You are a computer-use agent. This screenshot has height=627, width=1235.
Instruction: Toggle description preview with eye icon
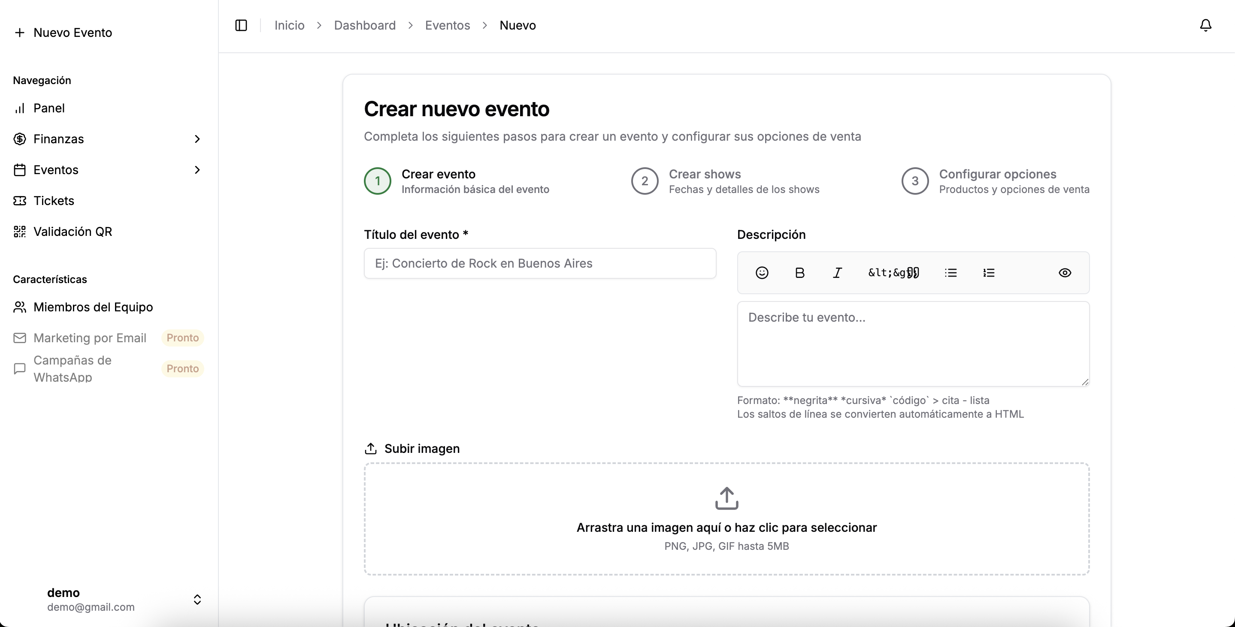tap(1065, 273)
